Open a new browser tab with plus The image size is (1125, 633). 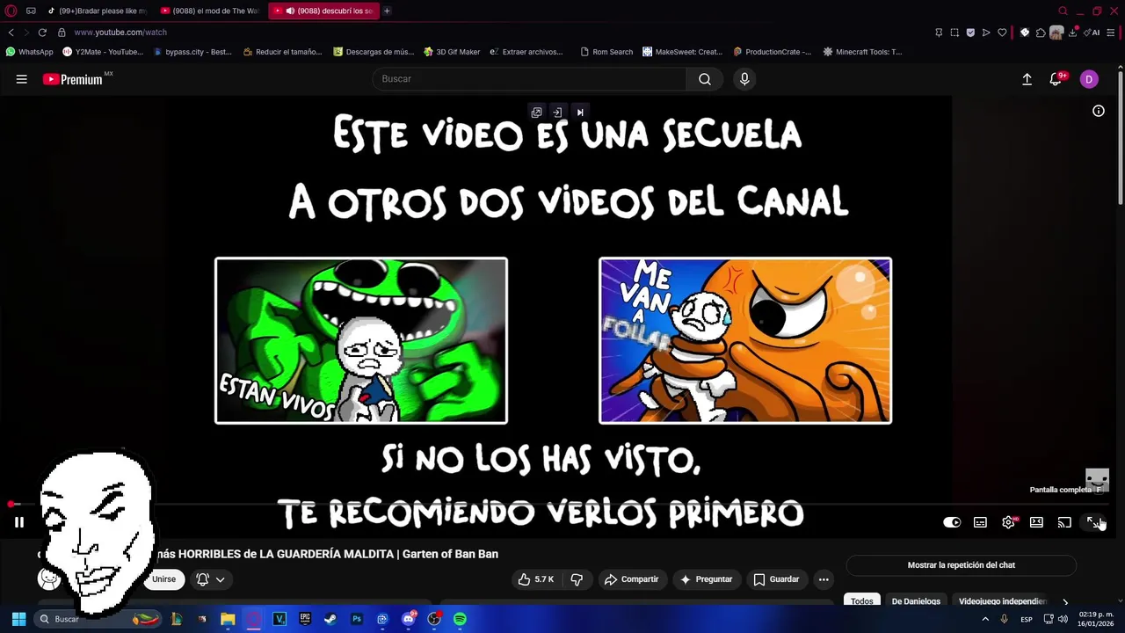click(x=387, y=11)
